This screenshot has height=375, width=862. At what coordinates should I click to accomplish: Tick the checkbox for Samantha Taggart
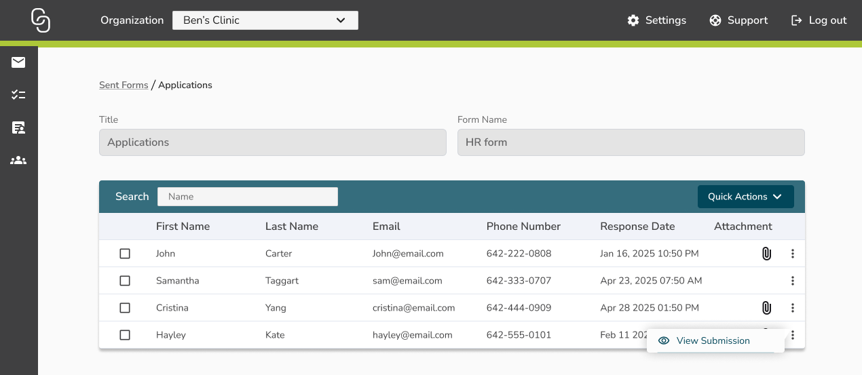tap(125, 281)
